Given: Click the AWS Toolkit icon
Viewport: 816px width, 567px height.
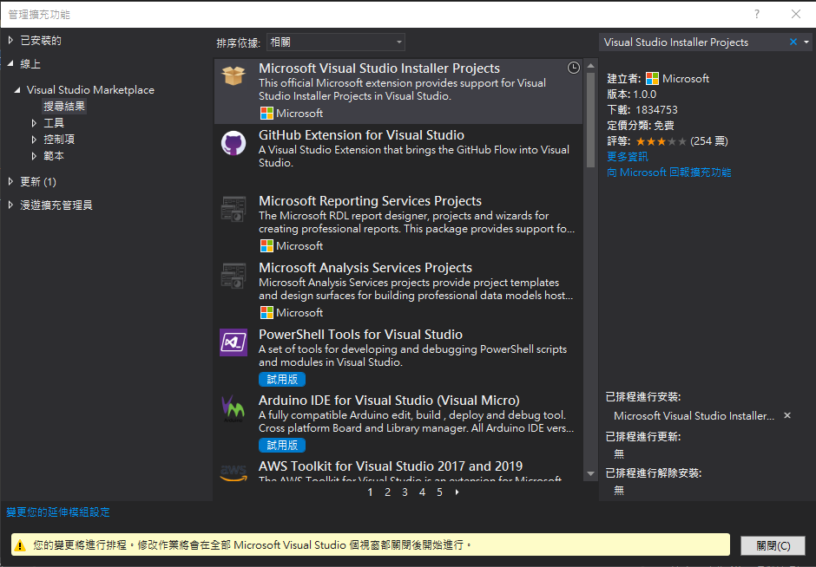Looking at the screenshot, I should point(234,472).
